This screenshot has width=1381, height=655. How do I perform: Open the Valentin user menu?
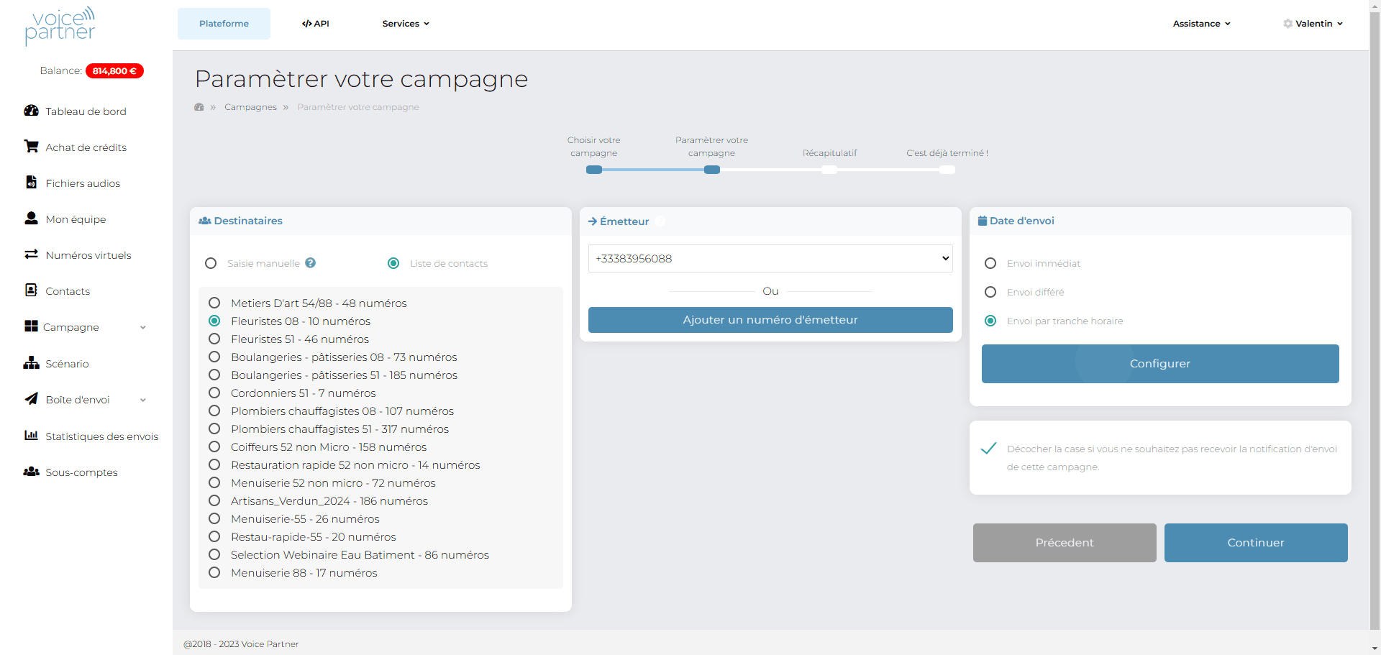1313,24
